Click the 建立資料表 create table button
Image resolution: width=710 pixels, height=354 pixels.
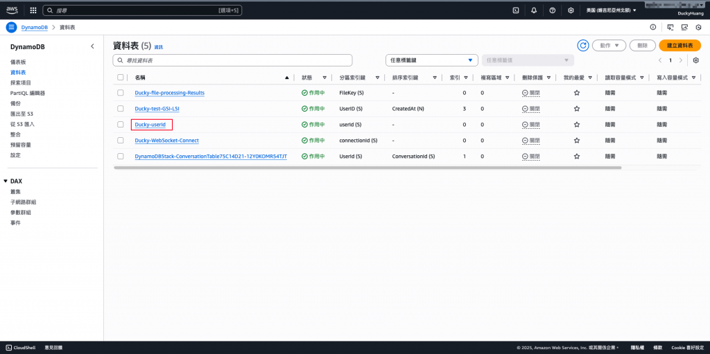(x=680, y=45)
